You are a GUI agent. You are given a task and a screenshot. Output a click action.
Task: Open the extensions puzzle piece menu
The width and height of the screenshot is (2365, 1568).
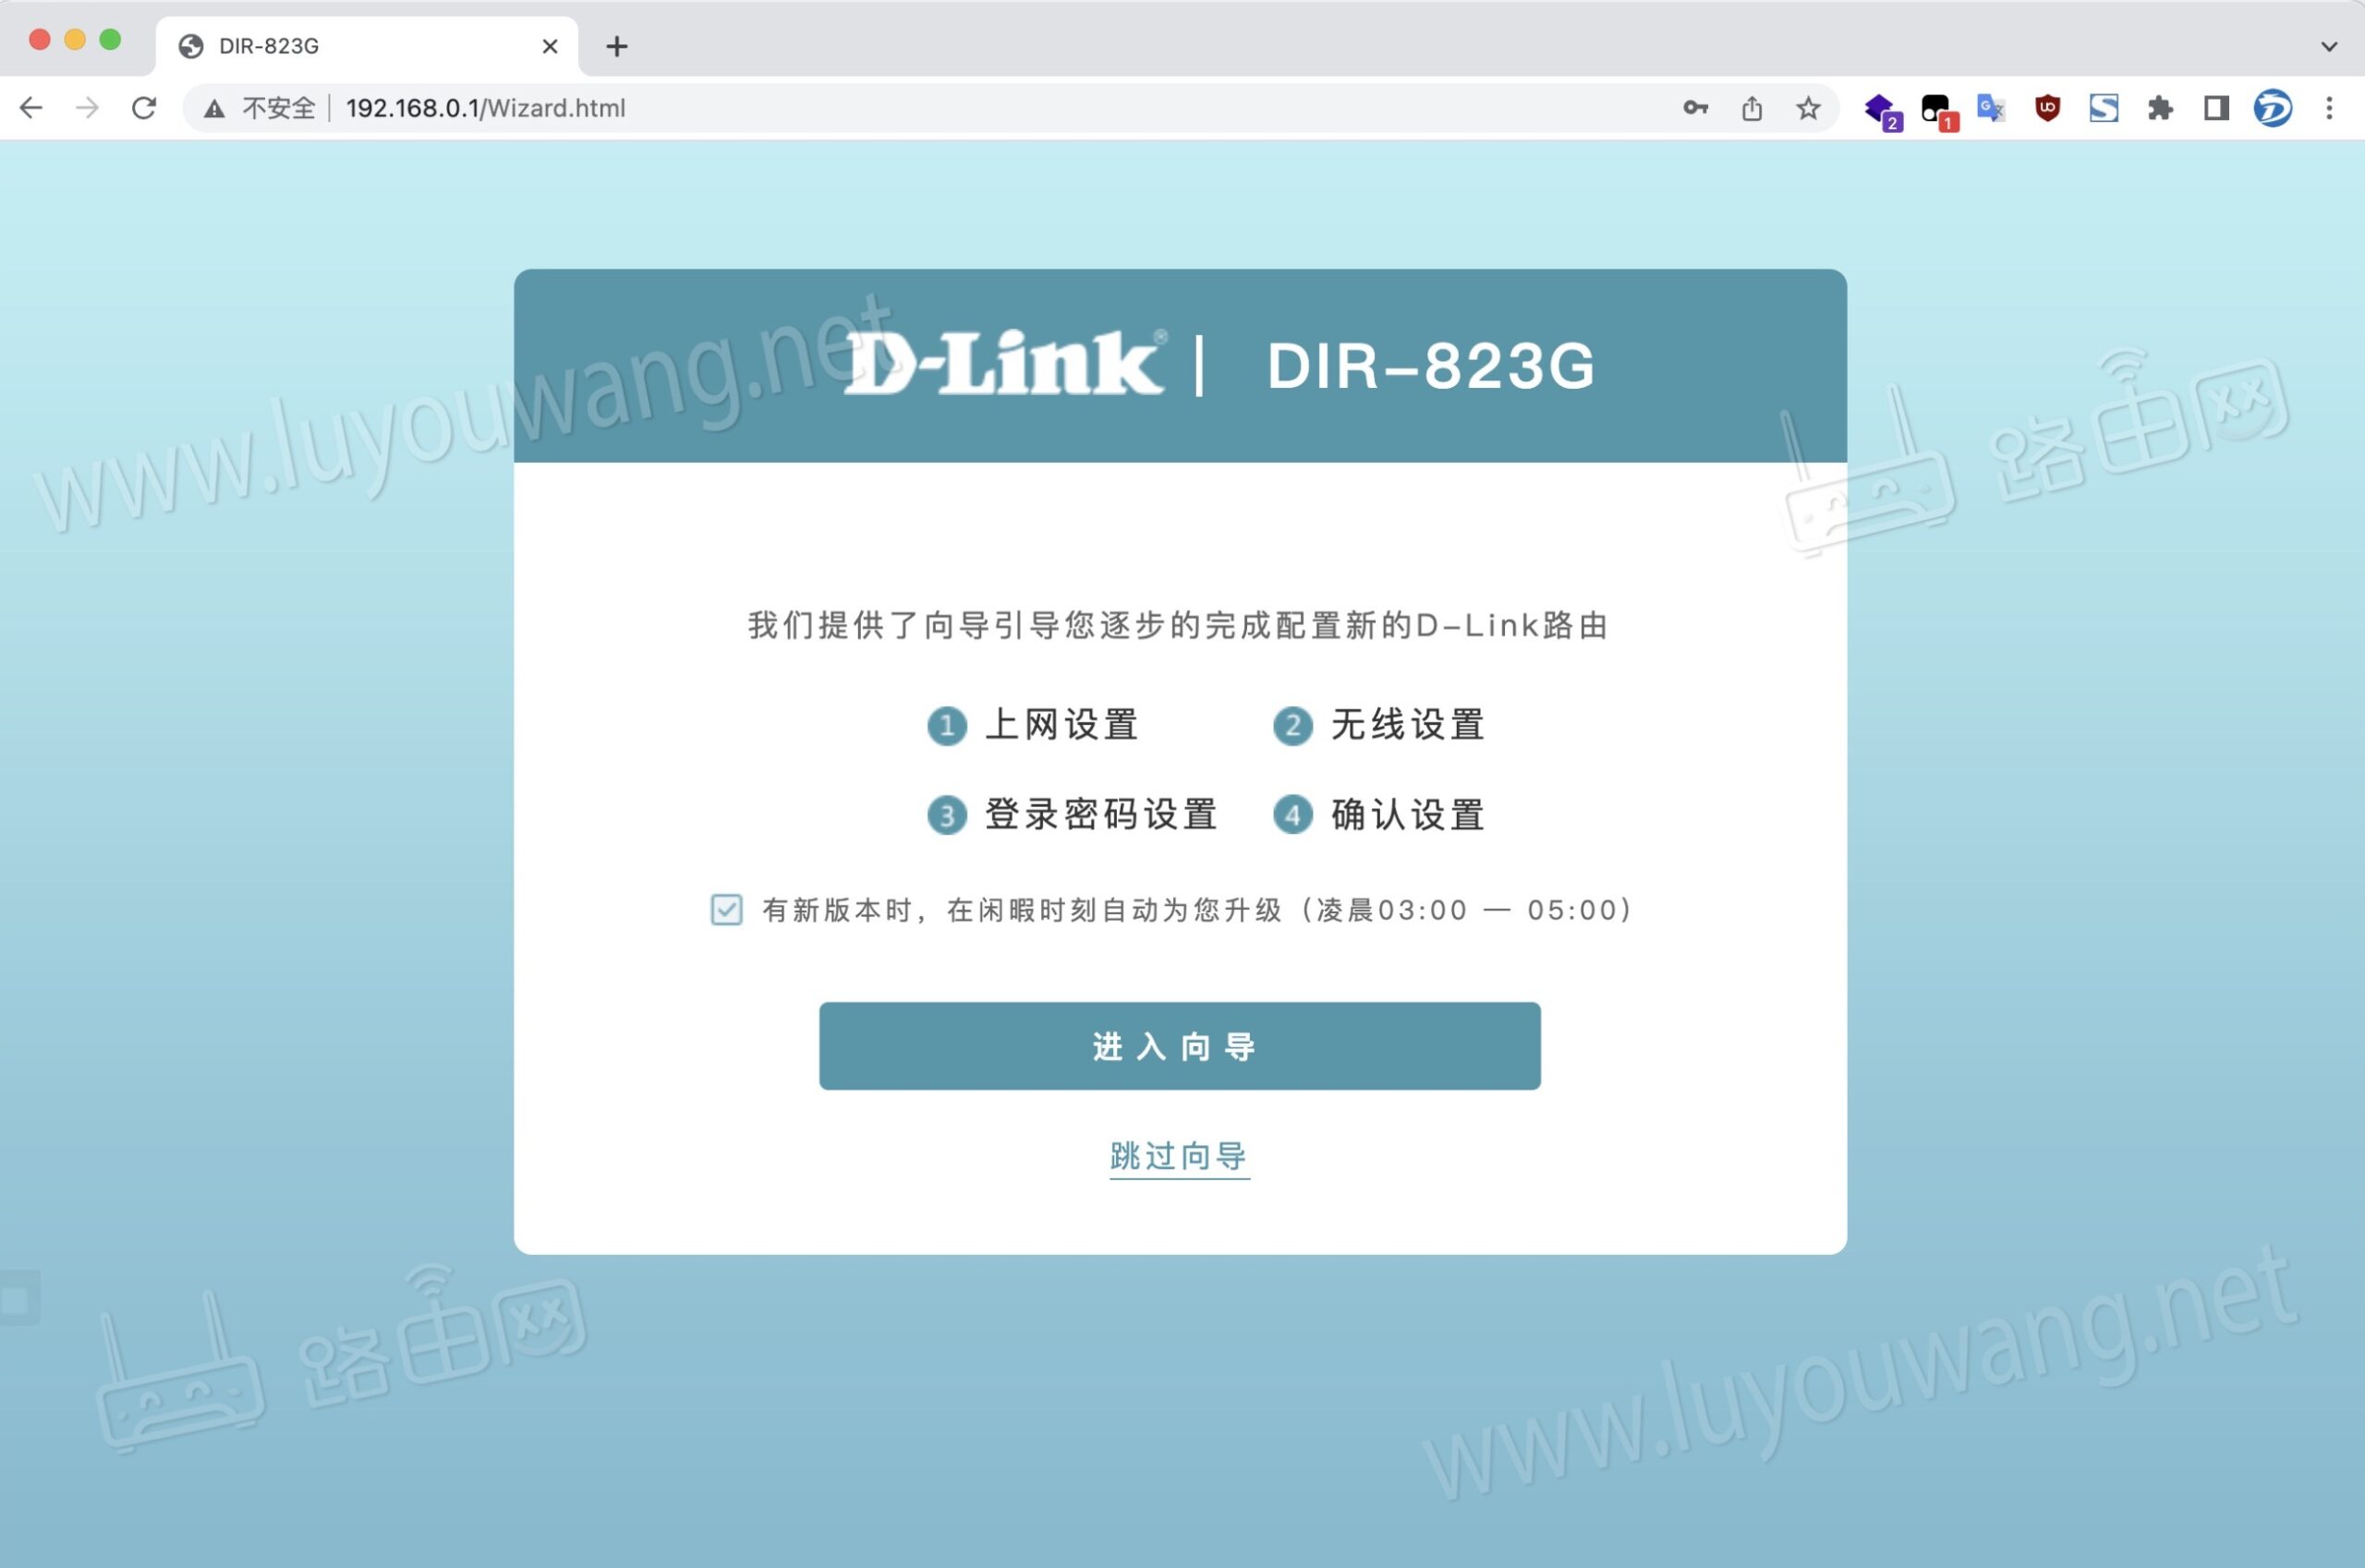coord(2161,108)
